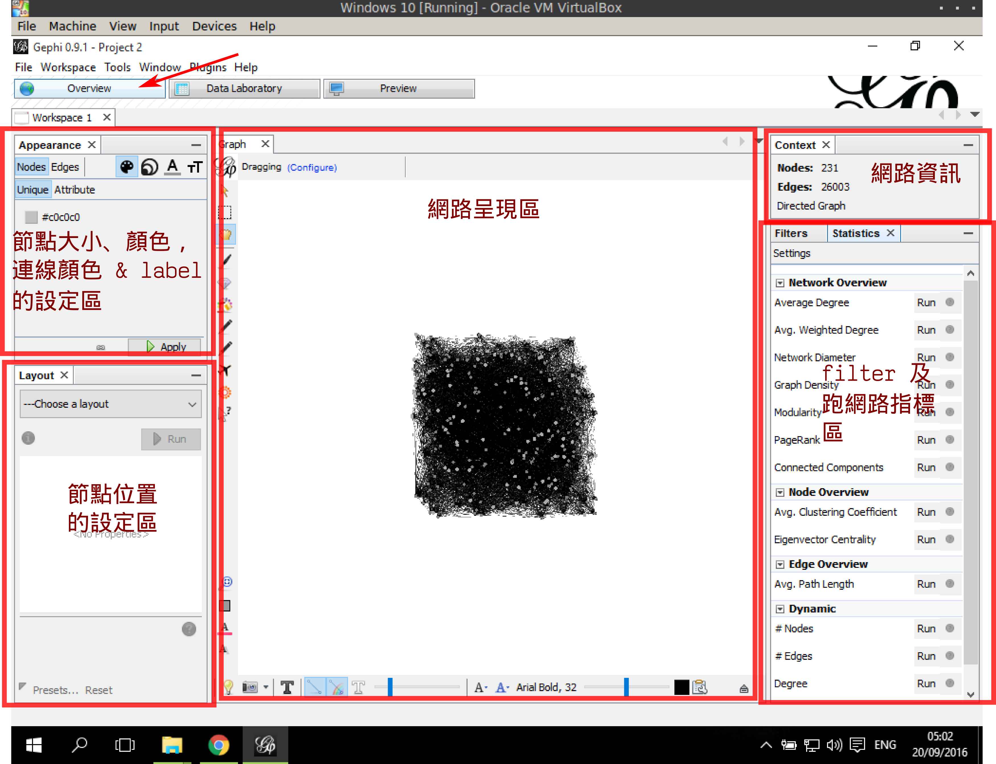Open the Gephi Window menu
The image size is (996, 764).
click(160, 67)
